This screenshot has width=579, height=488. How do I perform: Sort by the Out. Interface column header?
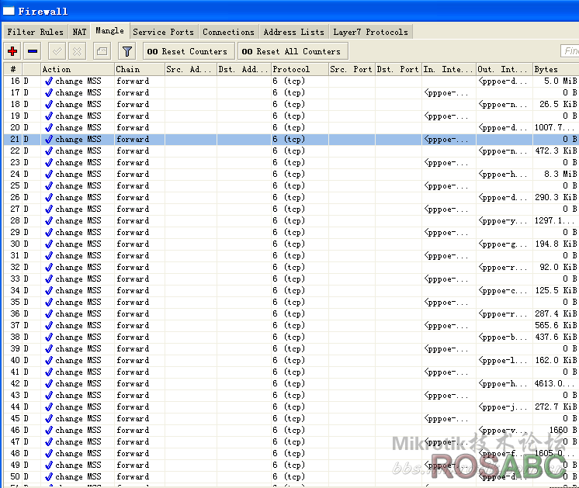(504, 69)
